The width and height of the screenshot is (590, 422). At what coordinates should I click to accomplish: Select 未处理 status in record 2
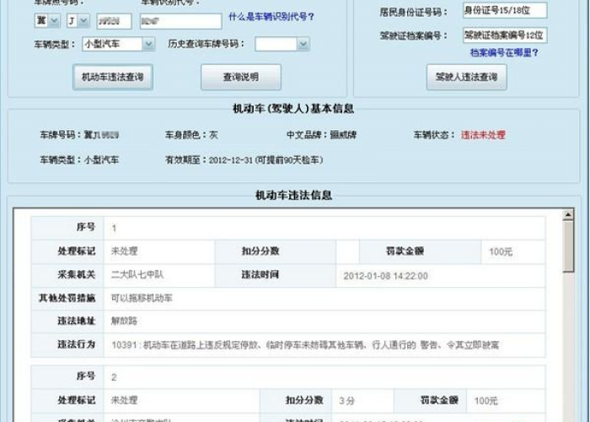click(x=124, y=400)
